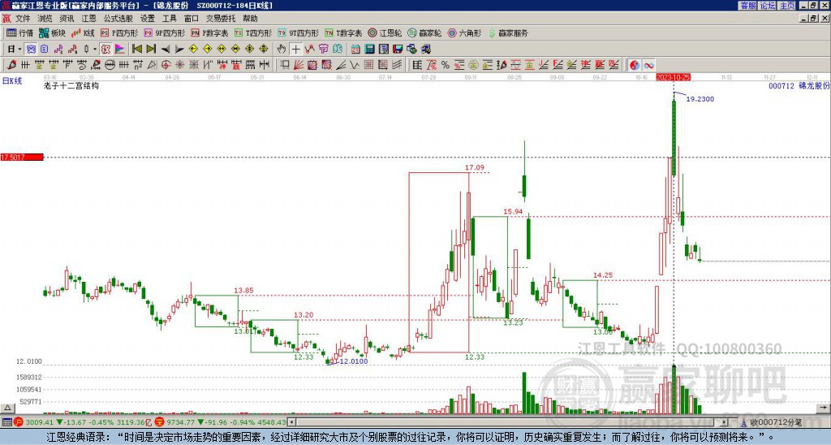This screenshot has width=831, height=445.
Task: Select the percent % tool icon
Action: (446, 65)
